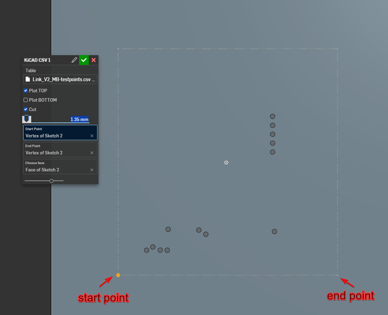The height and width of the screenshot is (315, 388).
Task: Click the cut depth direction icon below Cut
Action: coord(27,119)
